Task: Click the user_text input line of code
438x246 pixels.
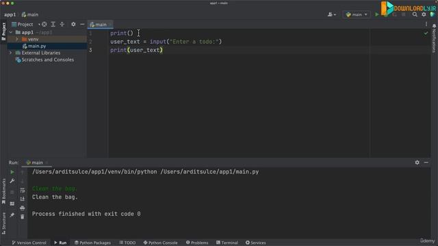Action: click(x=166, y=42)
